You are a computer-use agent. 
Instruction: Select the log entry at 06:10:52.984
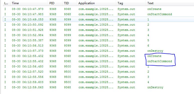(99, 35)
